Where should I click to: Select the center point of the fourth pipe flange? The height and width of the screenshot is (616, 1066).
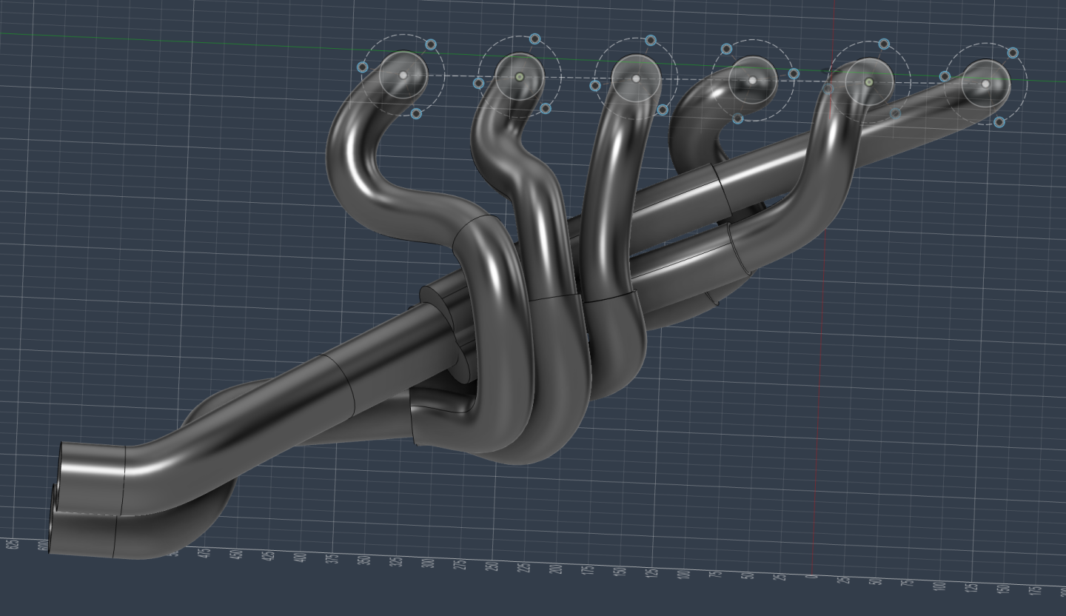752,80
